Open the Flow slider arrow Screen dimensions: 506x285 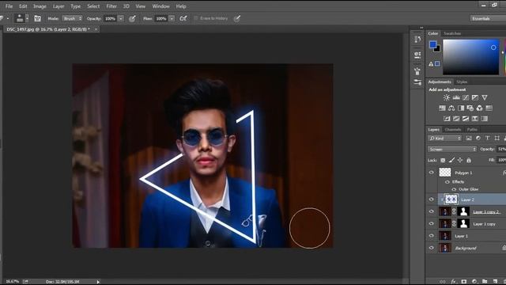(x=172, y=19)
